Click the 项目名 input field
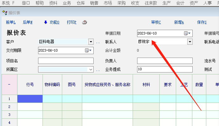 [x=66, y=61]
